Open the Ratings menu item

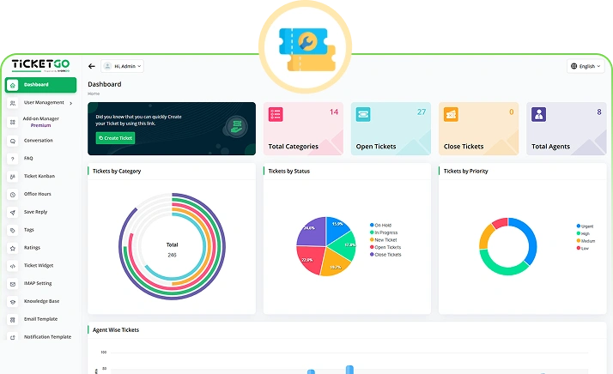click(32, 248)
